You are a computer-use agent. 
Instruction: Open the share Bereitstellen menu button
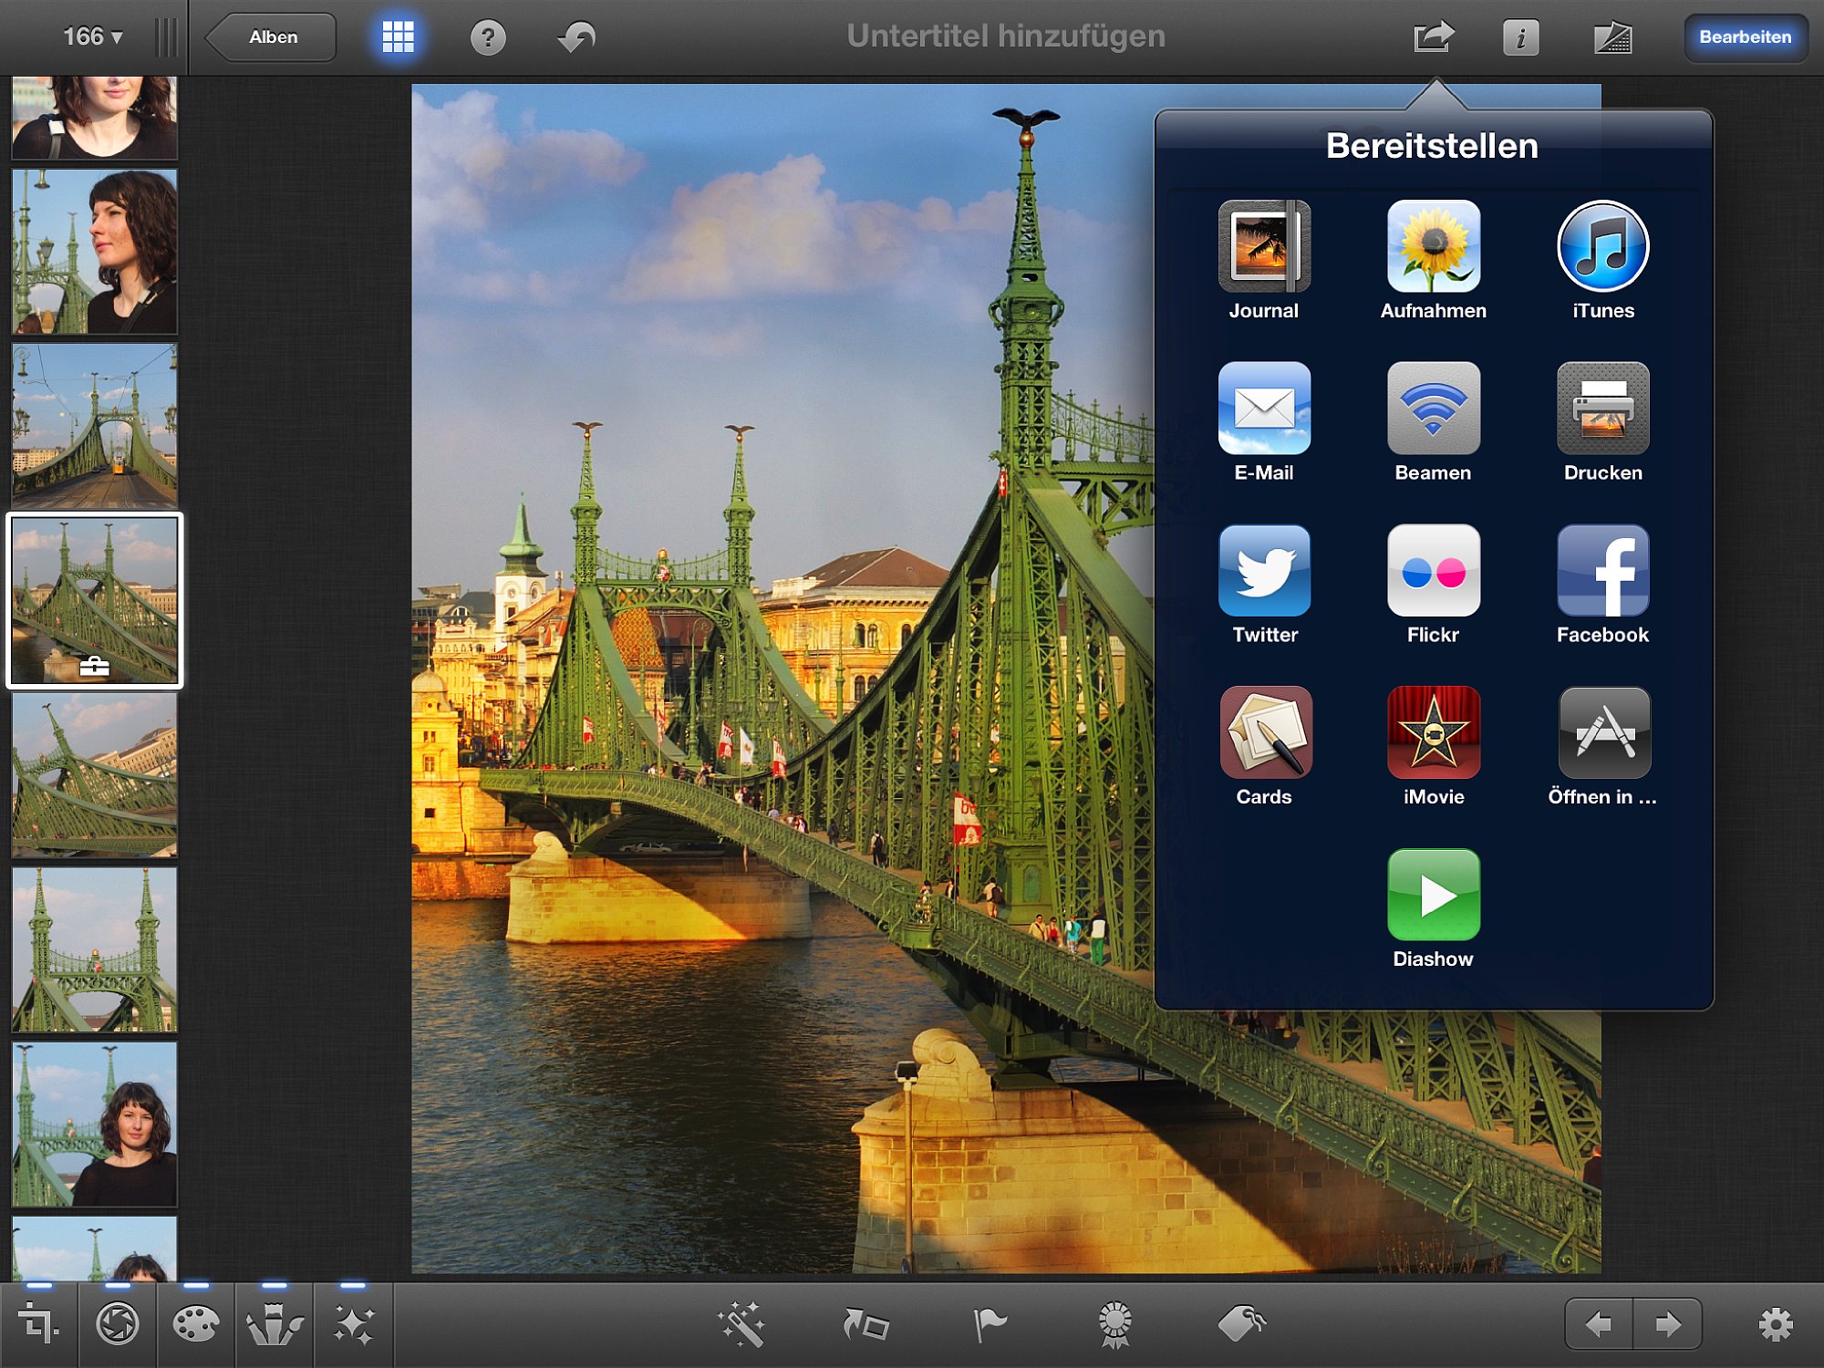click(1434, 37)
